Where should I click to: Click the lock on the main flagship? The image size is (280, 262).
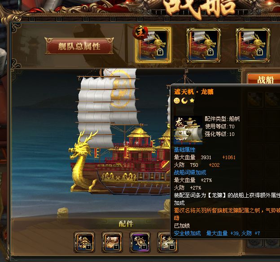coord(160,52)
